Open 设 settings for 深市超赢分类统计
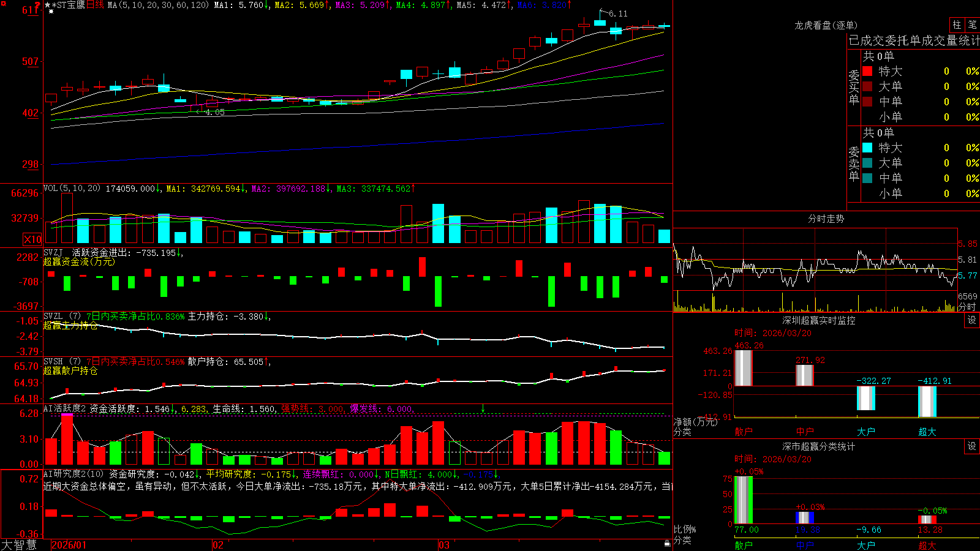The height and width of the screenshot is (551, 980). [972, 446]
